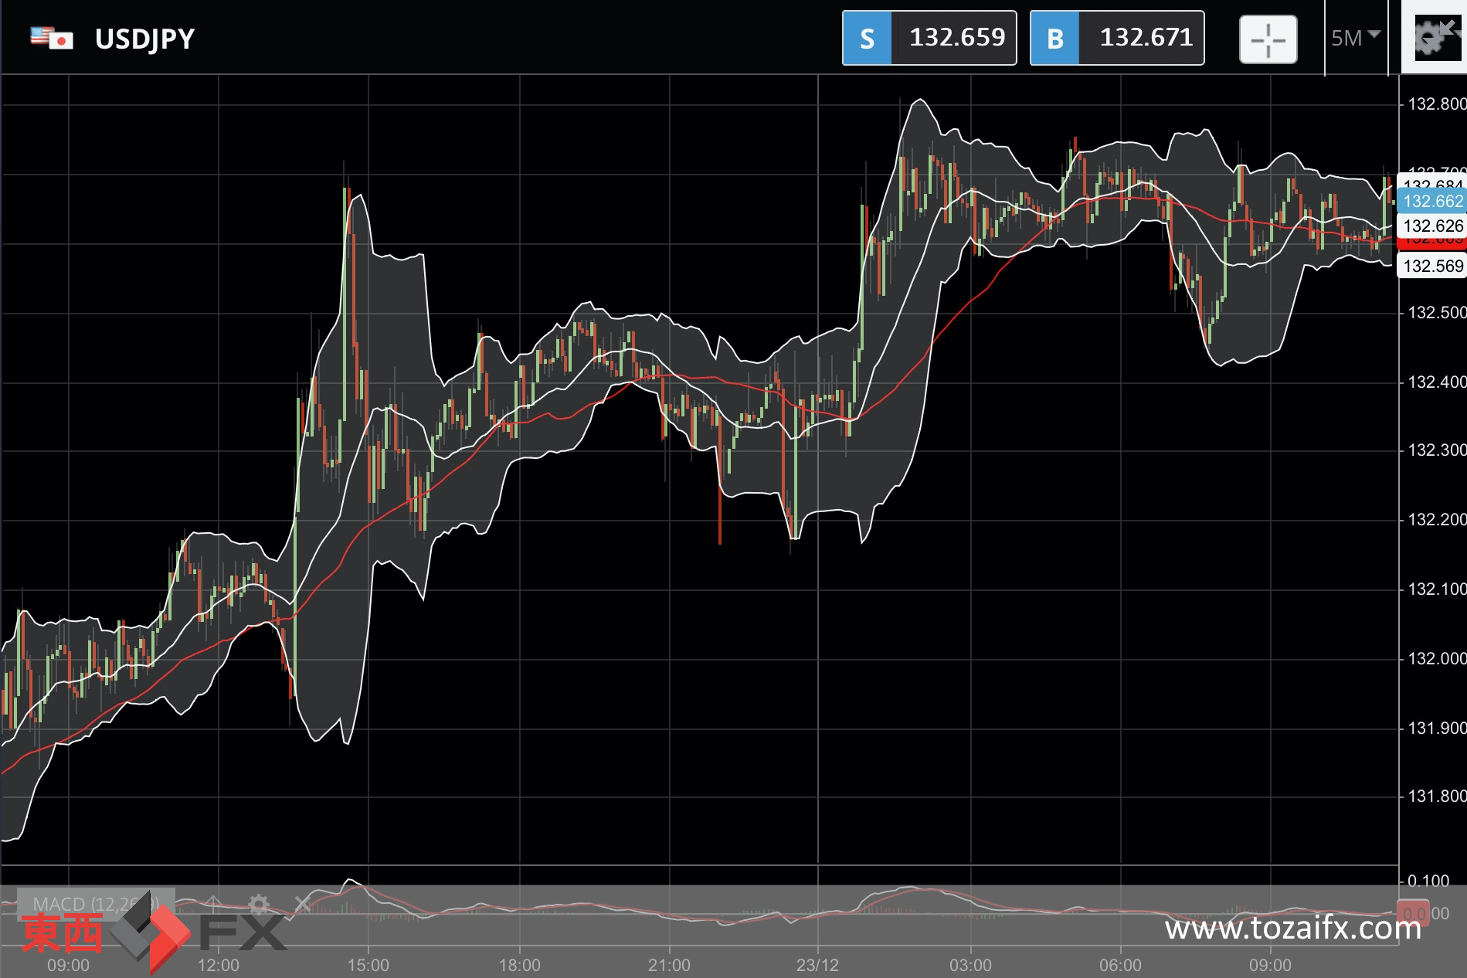Click the 132.569 lower band price label
1467x978 pixels.
[1433, 267]
